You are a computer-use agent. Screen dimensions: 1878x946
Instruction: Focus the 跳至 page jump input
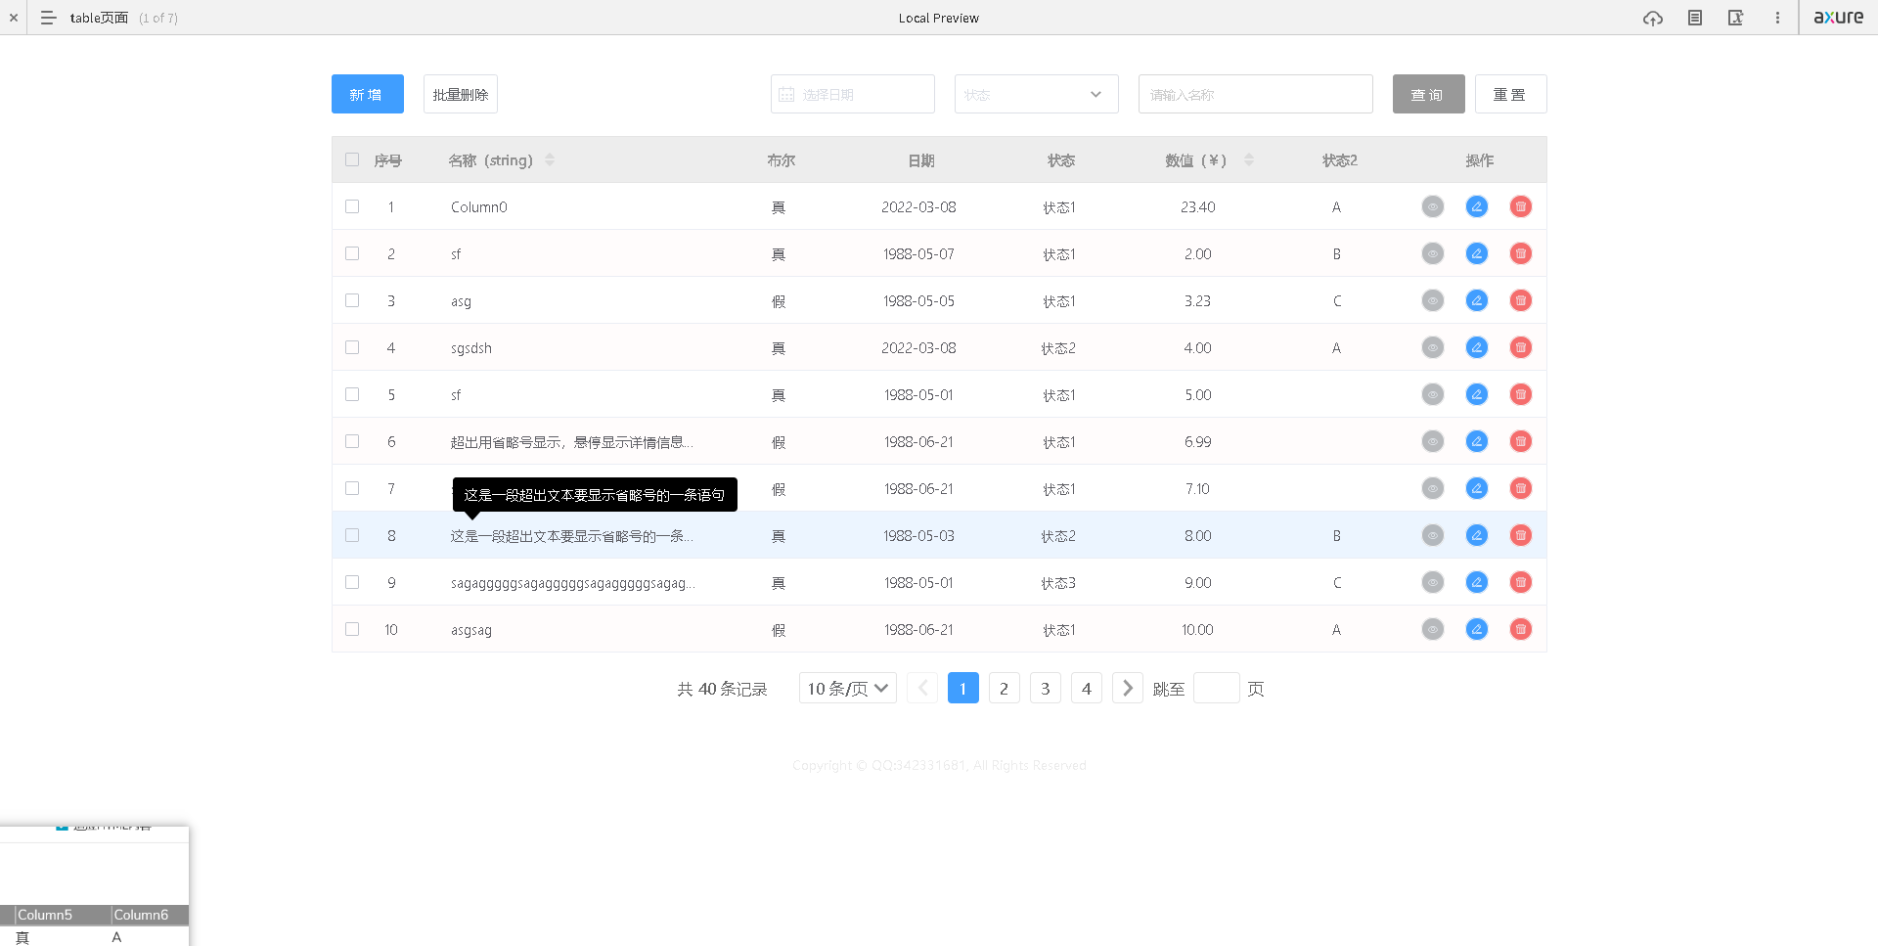(x=1217, y=689)
